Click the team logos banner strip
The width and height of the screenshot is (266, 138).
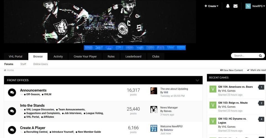click(x=135, y=48)
